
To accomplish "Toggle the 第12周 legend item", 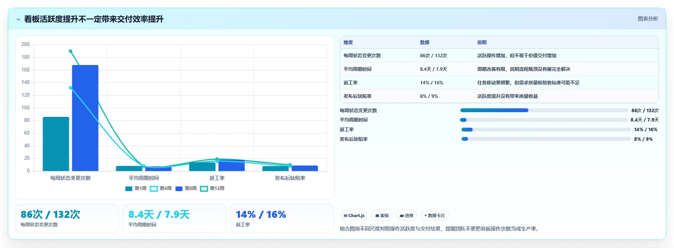I will pos(213,188).
